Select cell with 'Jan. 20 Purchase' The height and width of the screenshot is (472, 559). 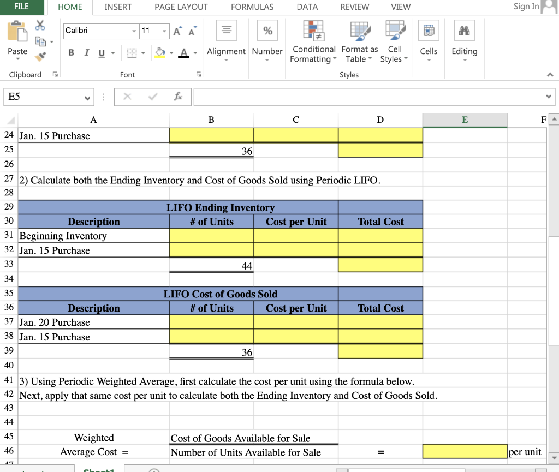[93, 322]
